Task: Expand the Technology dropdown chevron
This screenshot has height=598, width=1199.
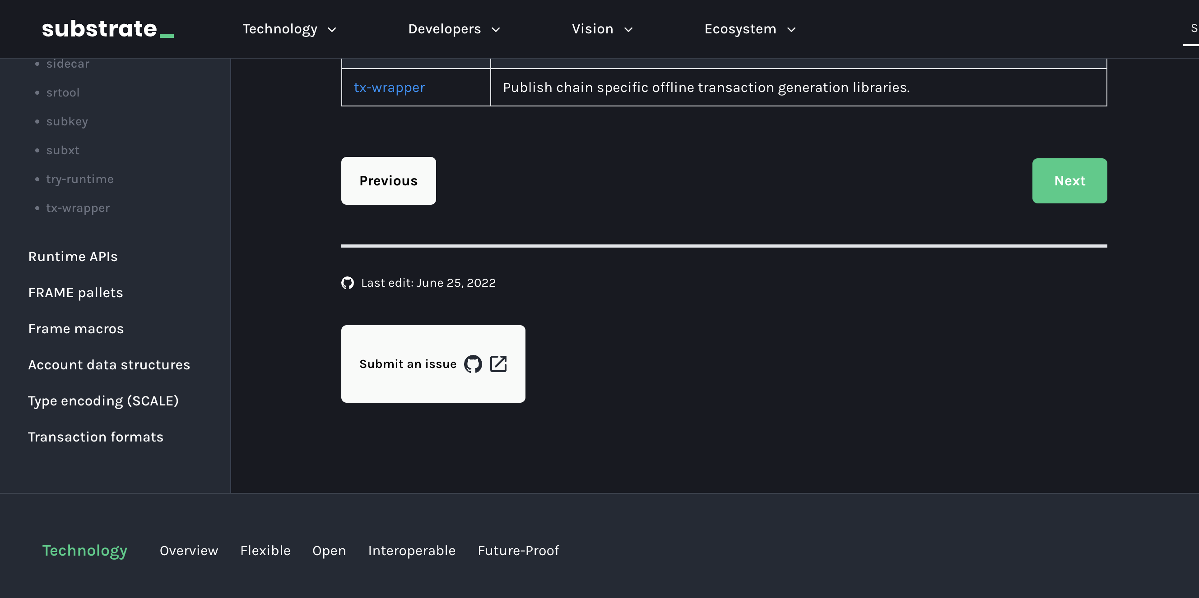Action: click(332, 30)
